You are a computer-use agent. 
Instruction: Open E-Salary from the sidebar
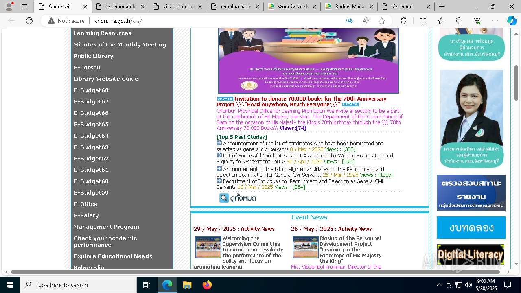point(86,216)
